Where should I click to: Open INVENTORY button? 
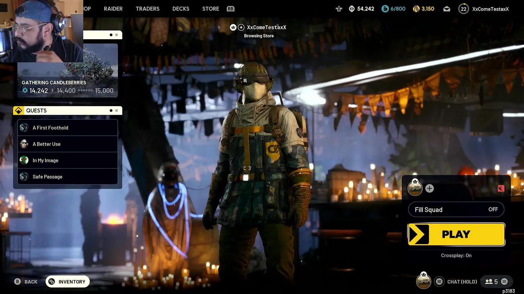(x=68, y=282)
